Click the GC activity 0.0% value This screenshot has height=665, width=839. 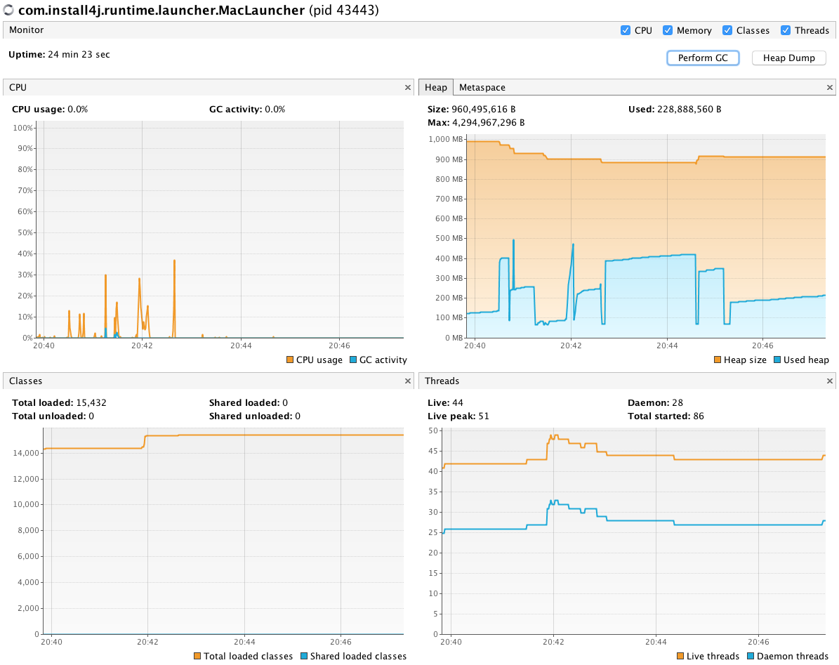coord(275,109)
